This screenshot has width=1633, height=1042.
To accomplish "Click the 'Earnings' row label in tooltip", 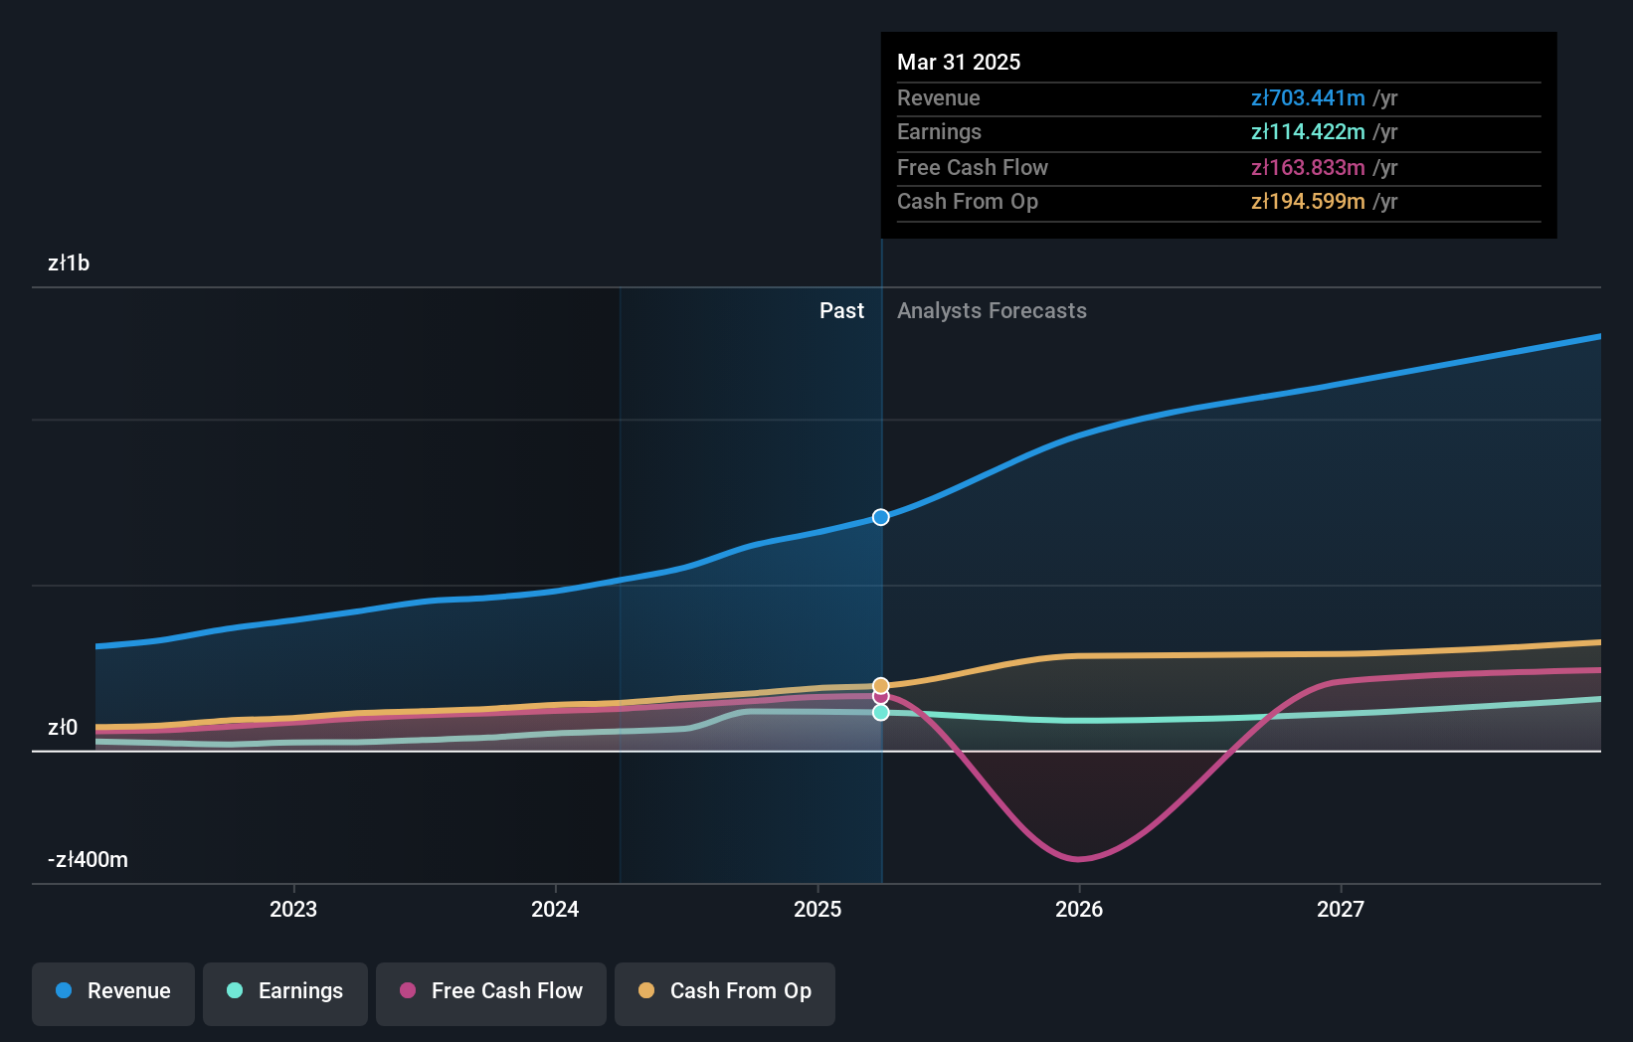I will tap(939, 131).
